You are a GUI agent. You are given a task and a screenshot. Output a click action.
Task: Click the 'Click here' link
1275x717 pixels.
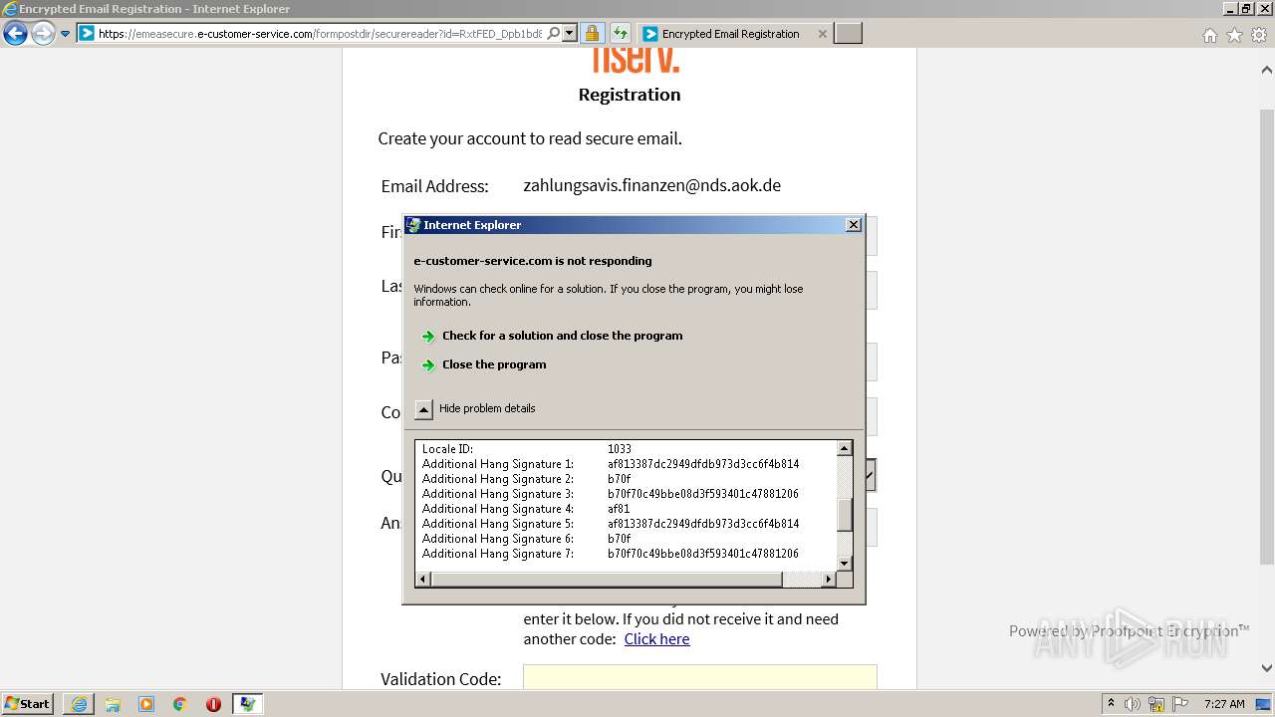pyautogui.click(x=656, y=639)
